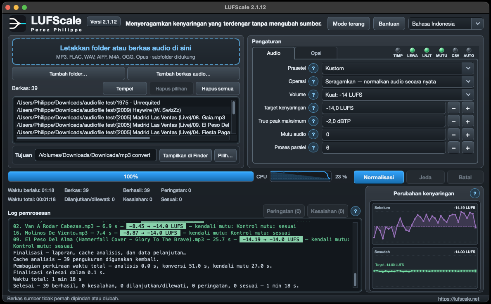
Task: Click the Versi 2.1.12 badge
Action: click(103, 22)
